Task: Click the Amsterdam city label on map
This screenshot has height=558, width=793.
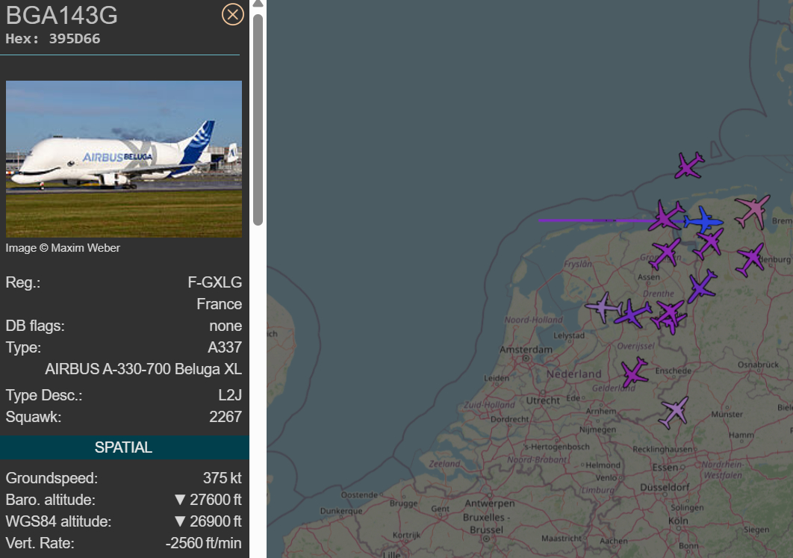Action: [527, 350]
